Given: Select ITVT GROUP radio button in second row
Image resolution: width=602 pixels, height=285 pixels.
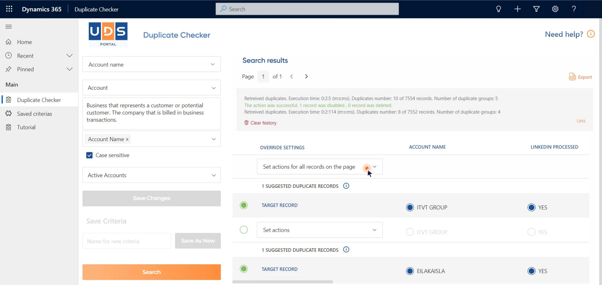Looking at the screenshot, I should point(410,232).
